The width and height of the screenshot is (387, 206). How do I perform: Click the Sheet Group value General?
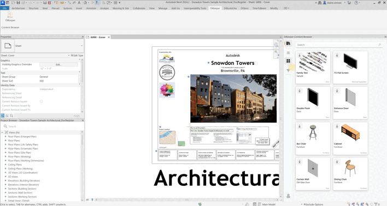[x=44, y=77]
